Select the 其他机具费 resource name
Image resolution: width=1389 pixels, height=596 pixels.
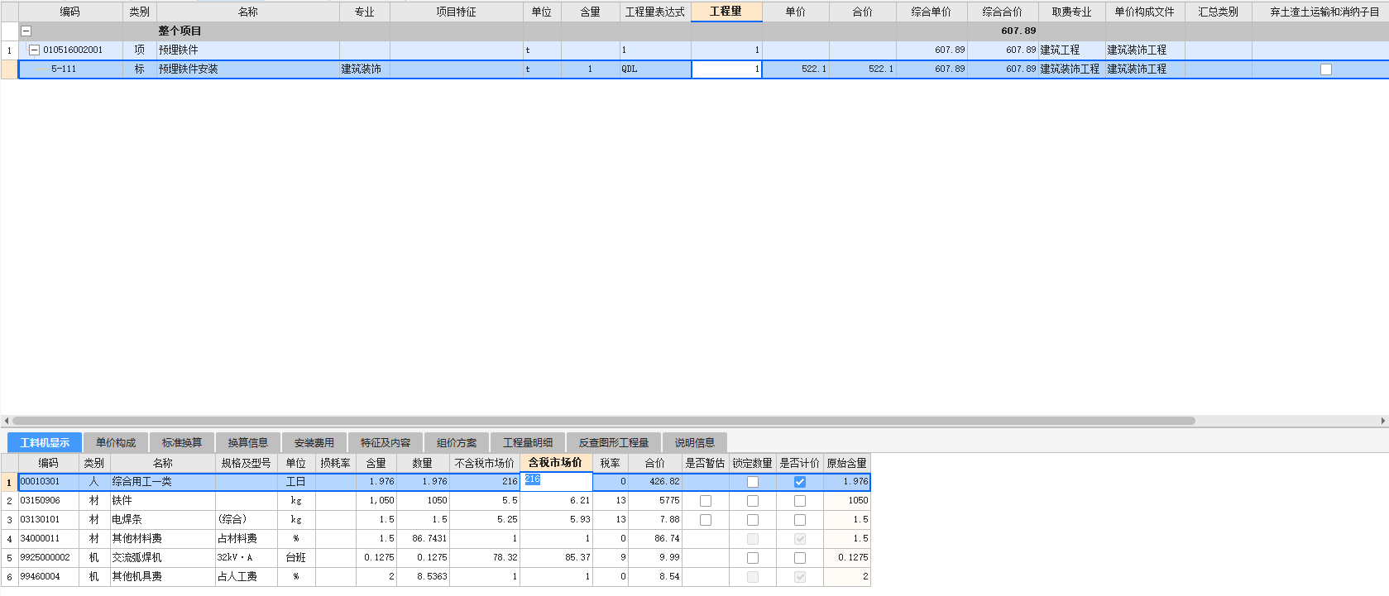click(137, 576)
